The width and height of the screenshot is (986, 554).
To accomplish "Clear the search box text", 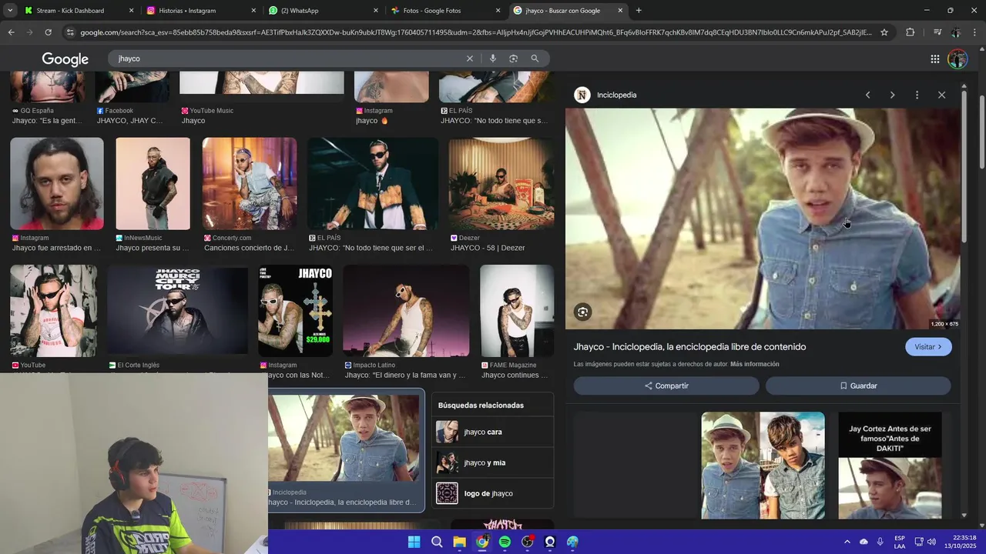I will coord(470,58).
